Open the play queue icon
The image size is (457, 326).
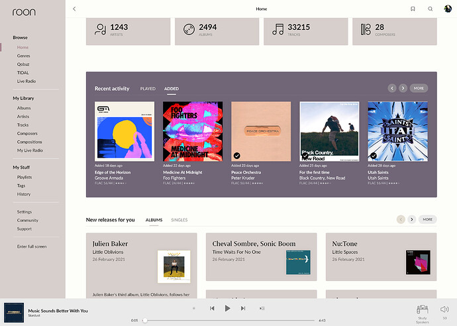coord(262,308)
